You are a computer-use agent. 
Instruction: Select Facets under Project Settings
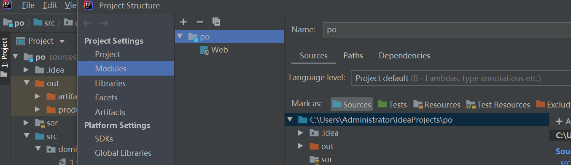pyautogui.click(x=106, y=97)
